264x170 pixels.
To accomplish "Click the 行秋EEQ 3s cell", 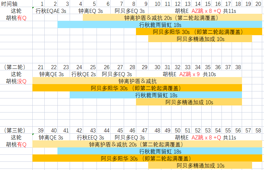I will click(90, 137).
